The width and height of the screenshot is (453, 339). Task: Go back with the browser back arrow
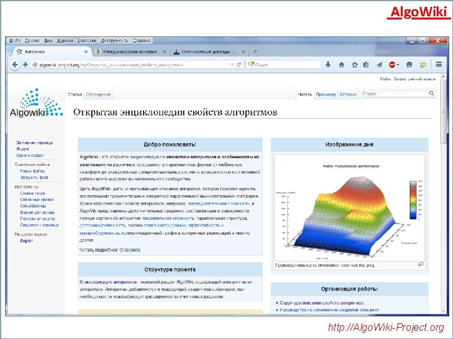point(15,65)
